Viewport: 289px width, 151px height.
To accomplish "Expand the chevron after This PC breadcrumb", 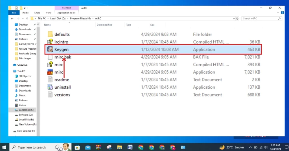I will [48, 19].
